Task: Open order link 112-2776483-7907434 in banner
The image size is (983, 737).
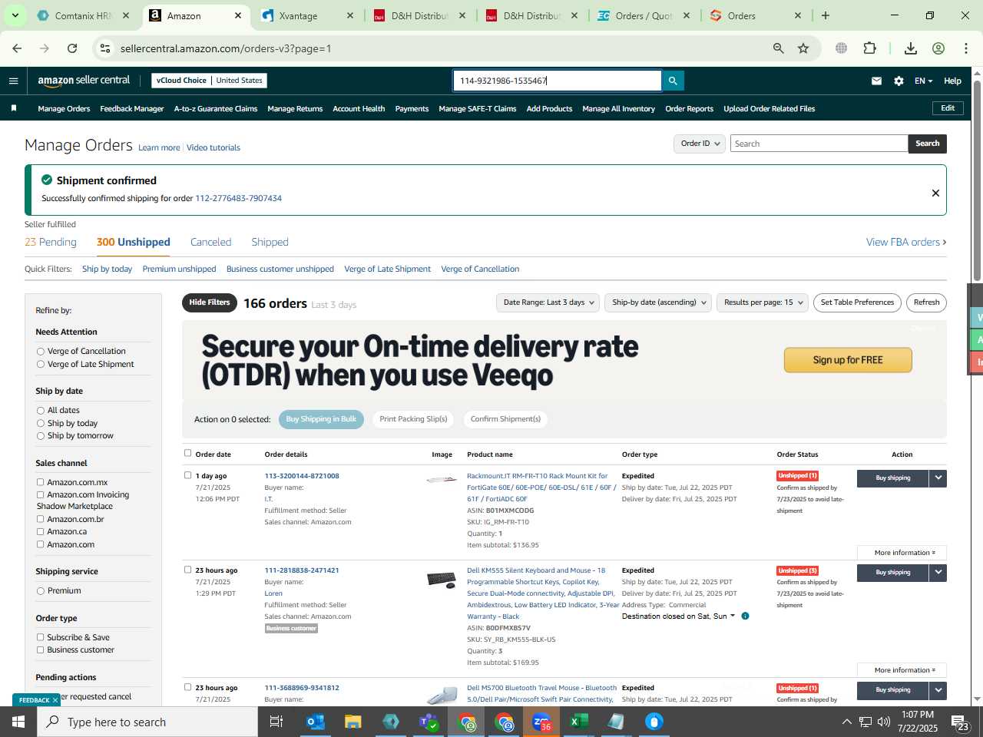Action: (x=238, y=198)
